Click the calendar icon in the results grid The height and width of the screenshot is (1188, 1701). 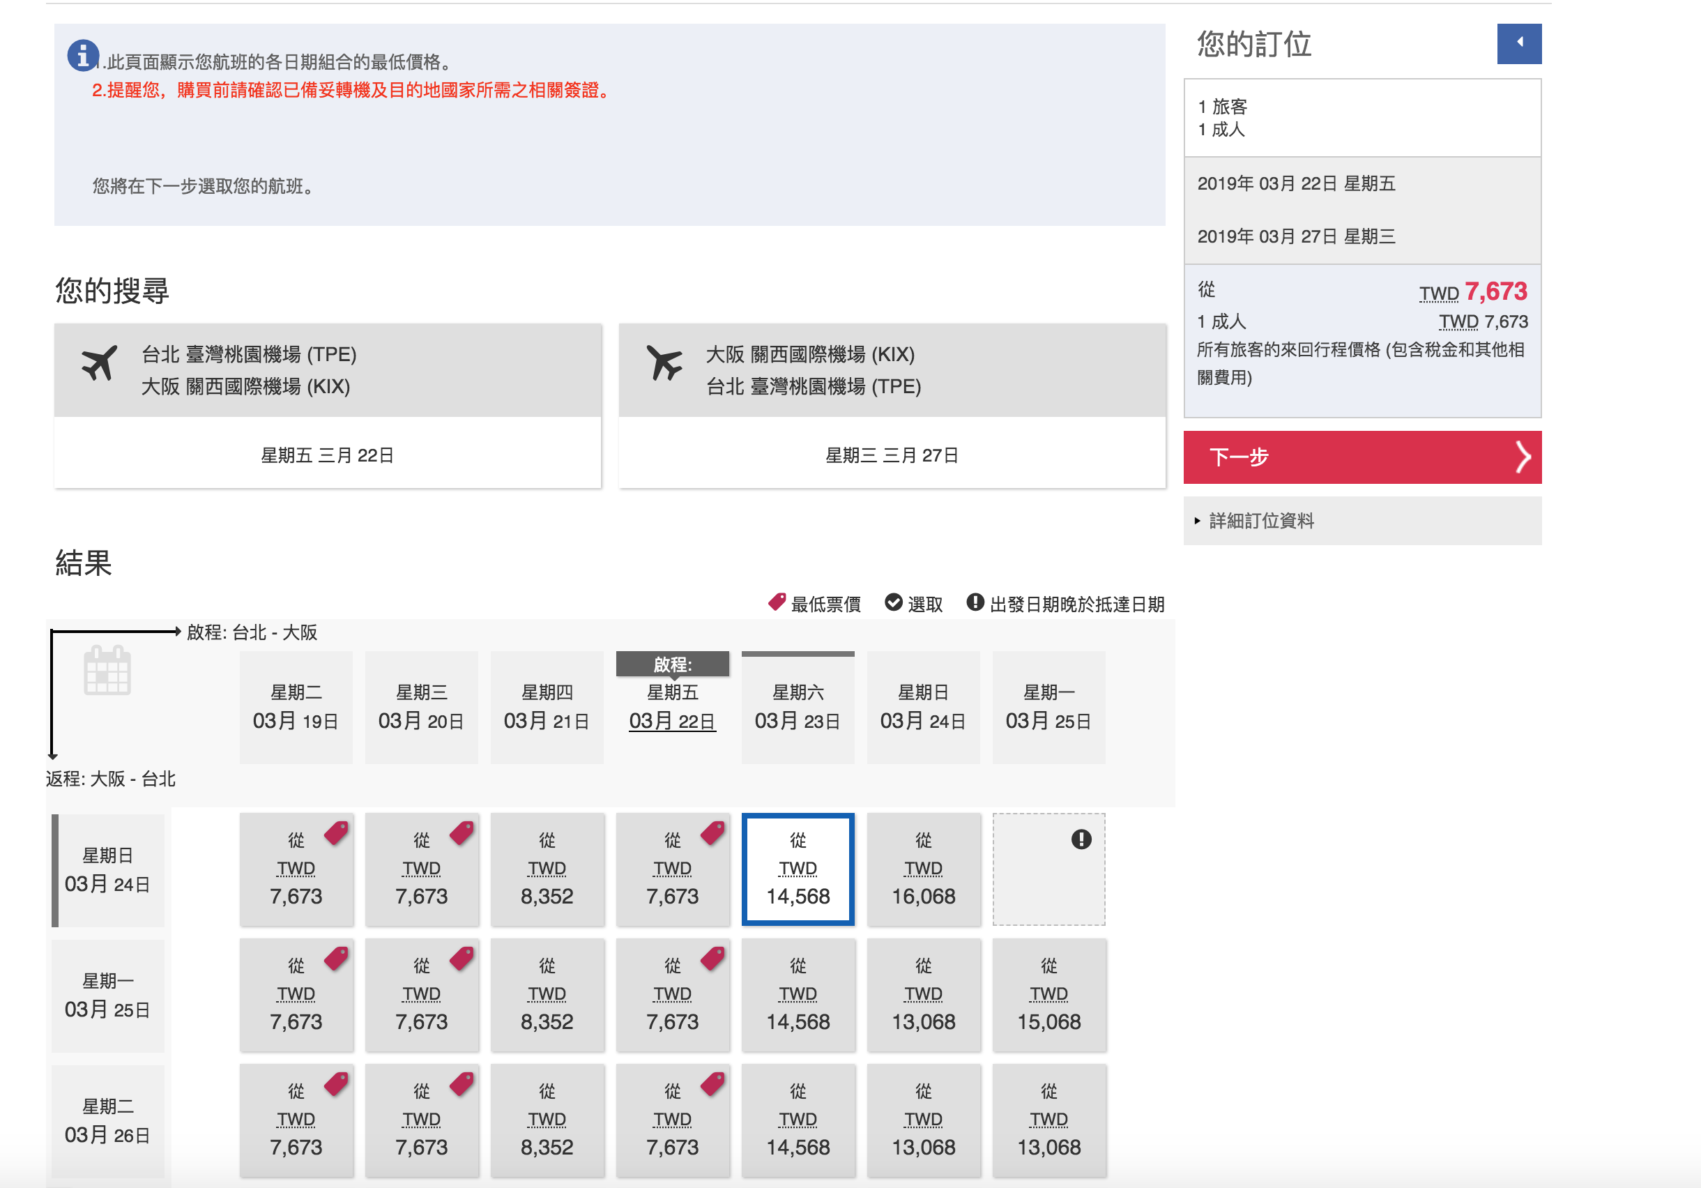(107, 671)
